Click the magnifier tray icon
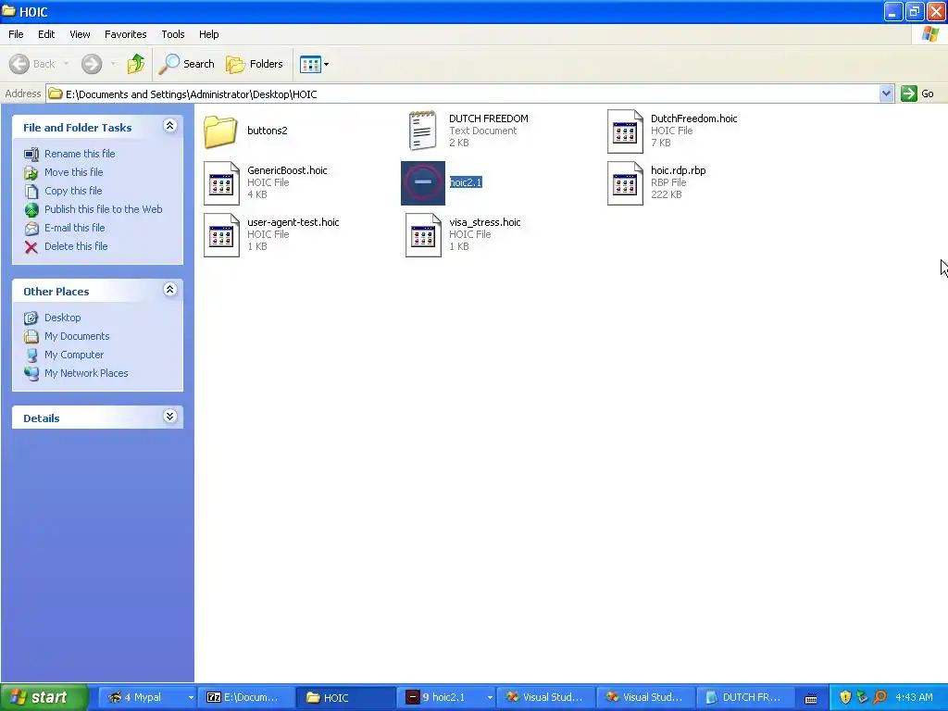The width and height of the screenshot is (948, 711). coord(879,697)
